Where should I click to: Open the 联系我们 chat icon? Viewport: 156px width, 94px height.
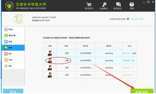118,4
